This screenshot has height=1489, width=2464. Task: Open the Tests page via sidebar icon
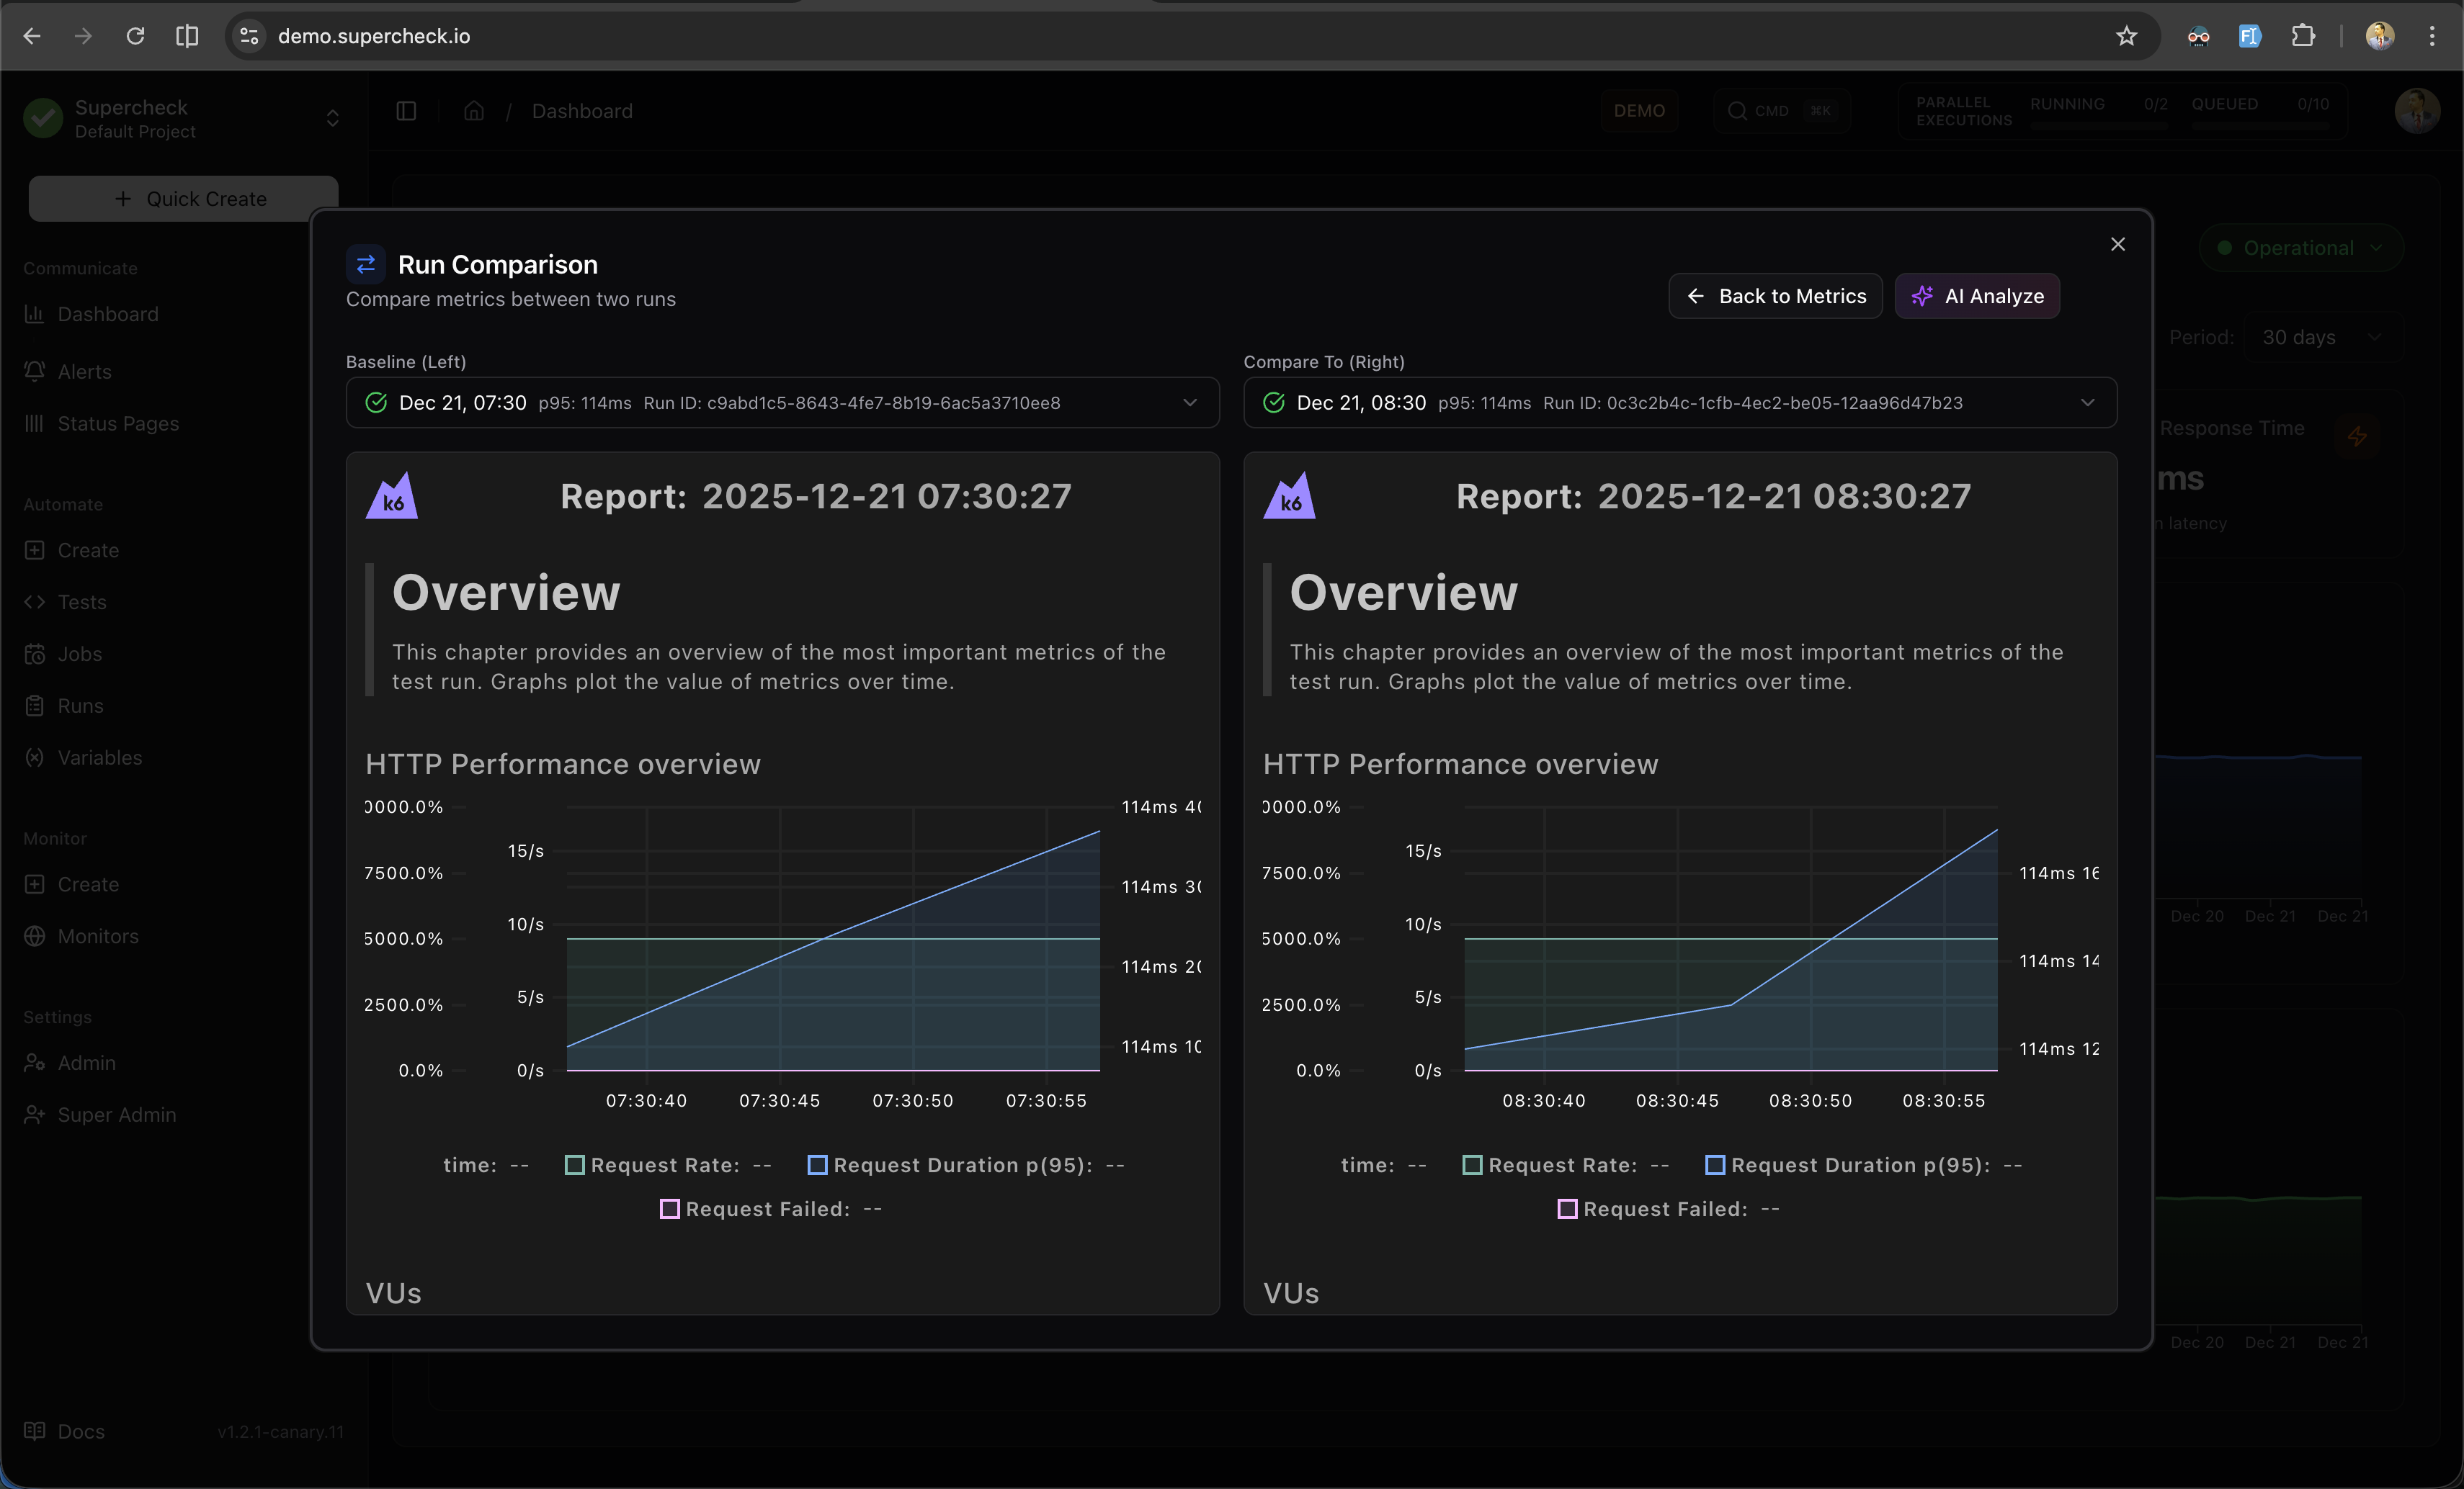tap(81, 602)
